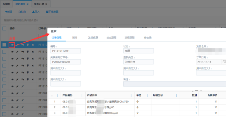The height and width of the screenshot is (117, 226).
Task: Open the 控制台 tab
Action: click(6, 4)
